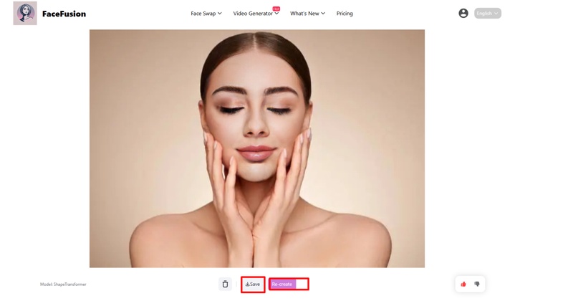Click the red New badge on Video Generator

[276, 9]
